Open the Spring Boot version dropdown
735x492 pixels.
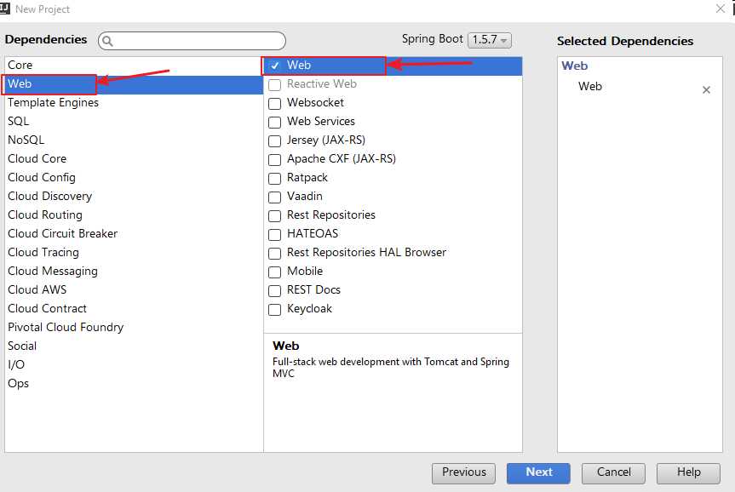489,40
